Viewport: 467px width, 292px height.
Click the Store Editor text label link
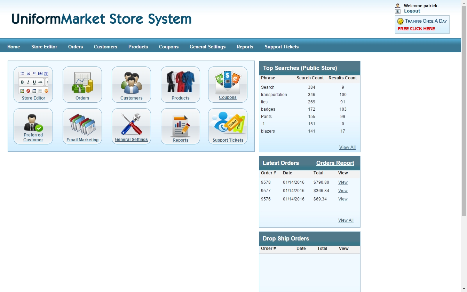pos(33,98)
